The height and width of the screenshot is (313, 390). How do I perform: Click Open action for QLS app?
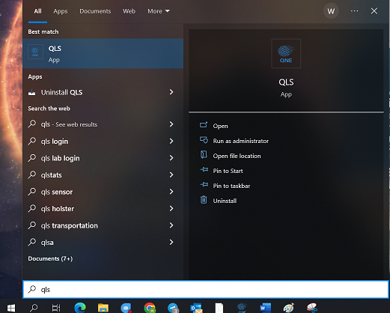click(x=220, y=126)
